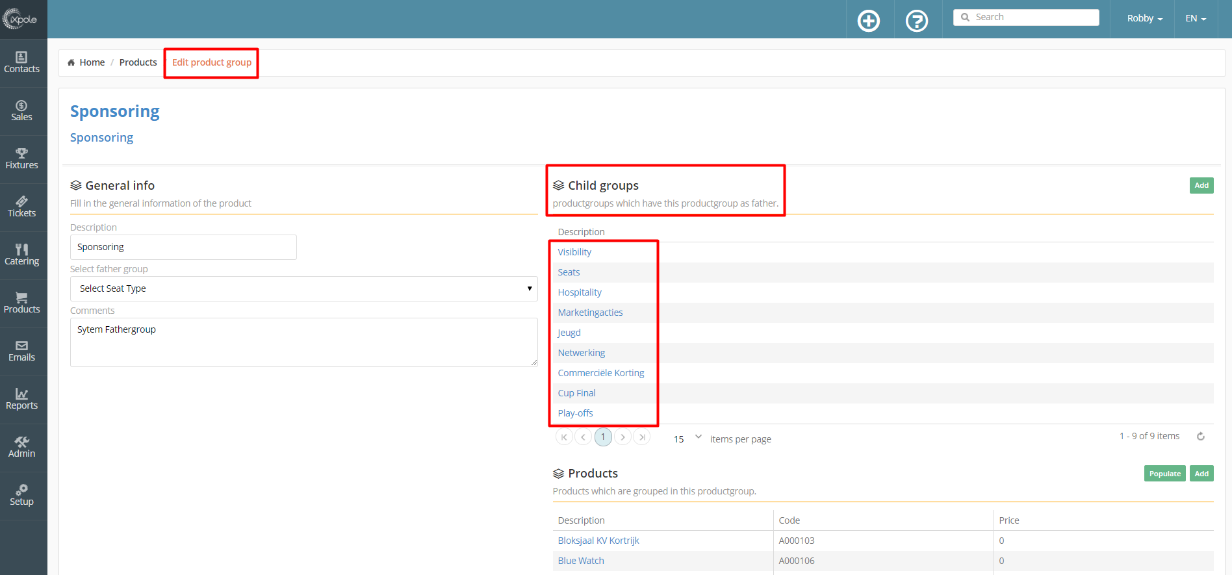This screenshot has height=575, width=1232.
Task: Open the Play-offs child group
Action: tap(575, 413)
